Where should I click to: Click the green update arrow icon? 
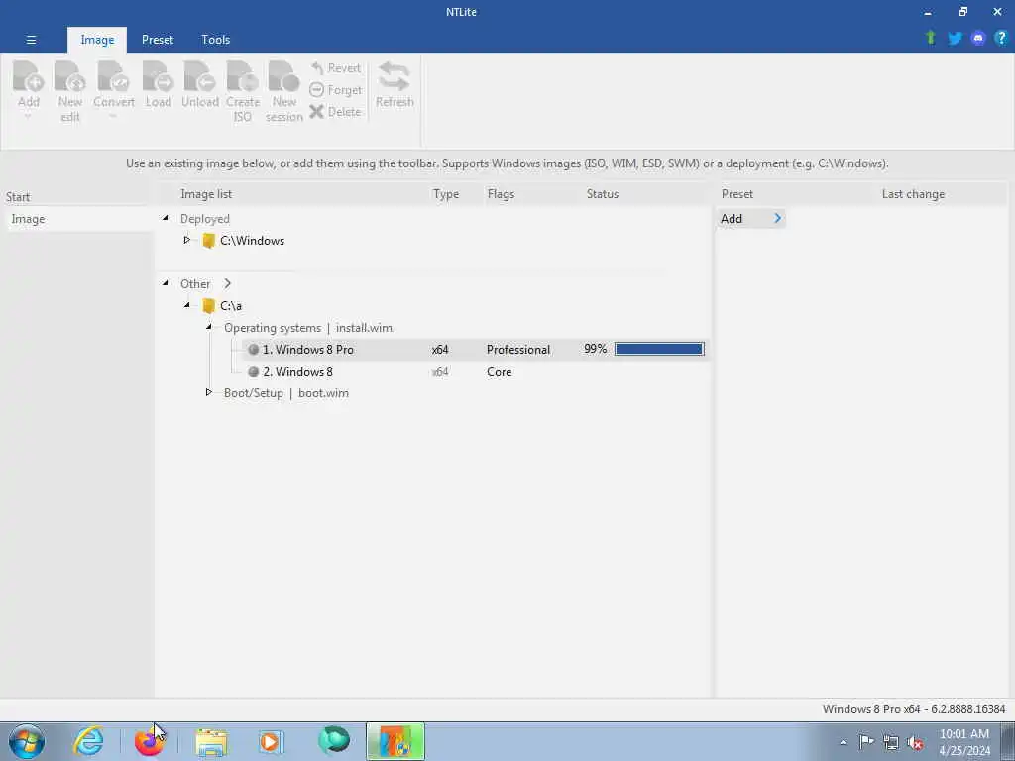click(x=930, y=38)
